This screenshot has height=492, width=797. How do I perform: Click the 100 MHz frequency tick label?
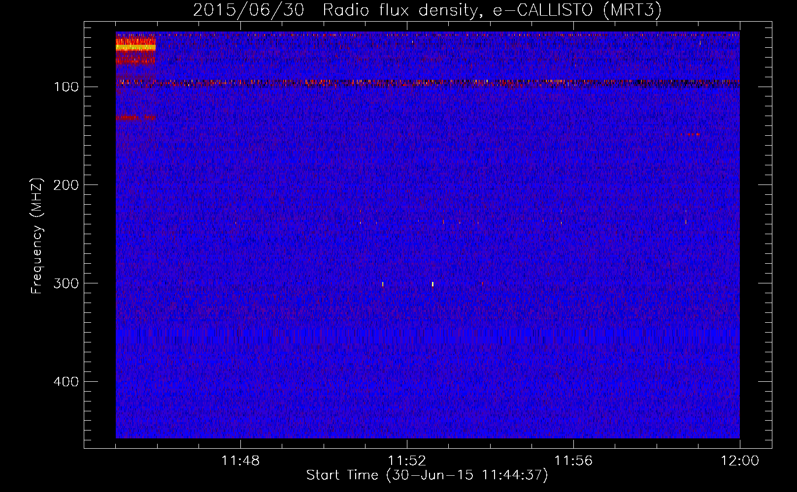point(66,87)
